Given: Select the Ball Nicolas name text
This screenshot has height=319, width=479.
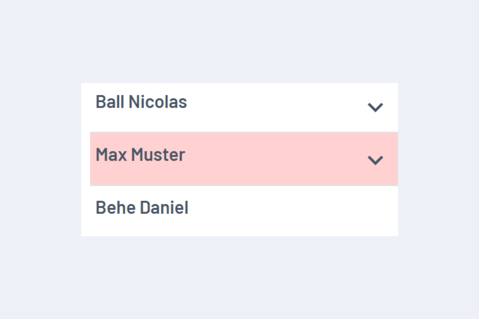Looking at the screenshot, I should click(141, 102).
